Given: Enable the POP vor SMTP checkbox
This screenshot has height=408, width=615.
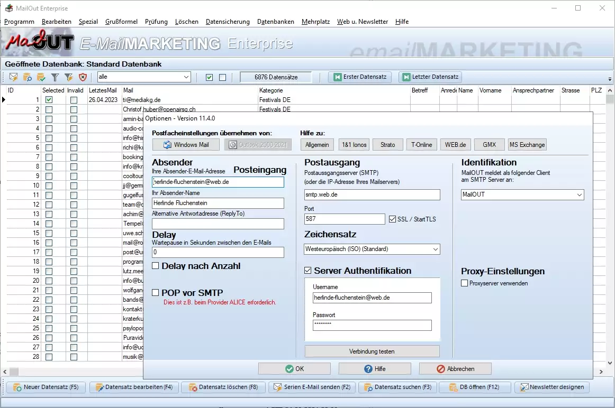Looking at the screenshot, I should 156,293.
